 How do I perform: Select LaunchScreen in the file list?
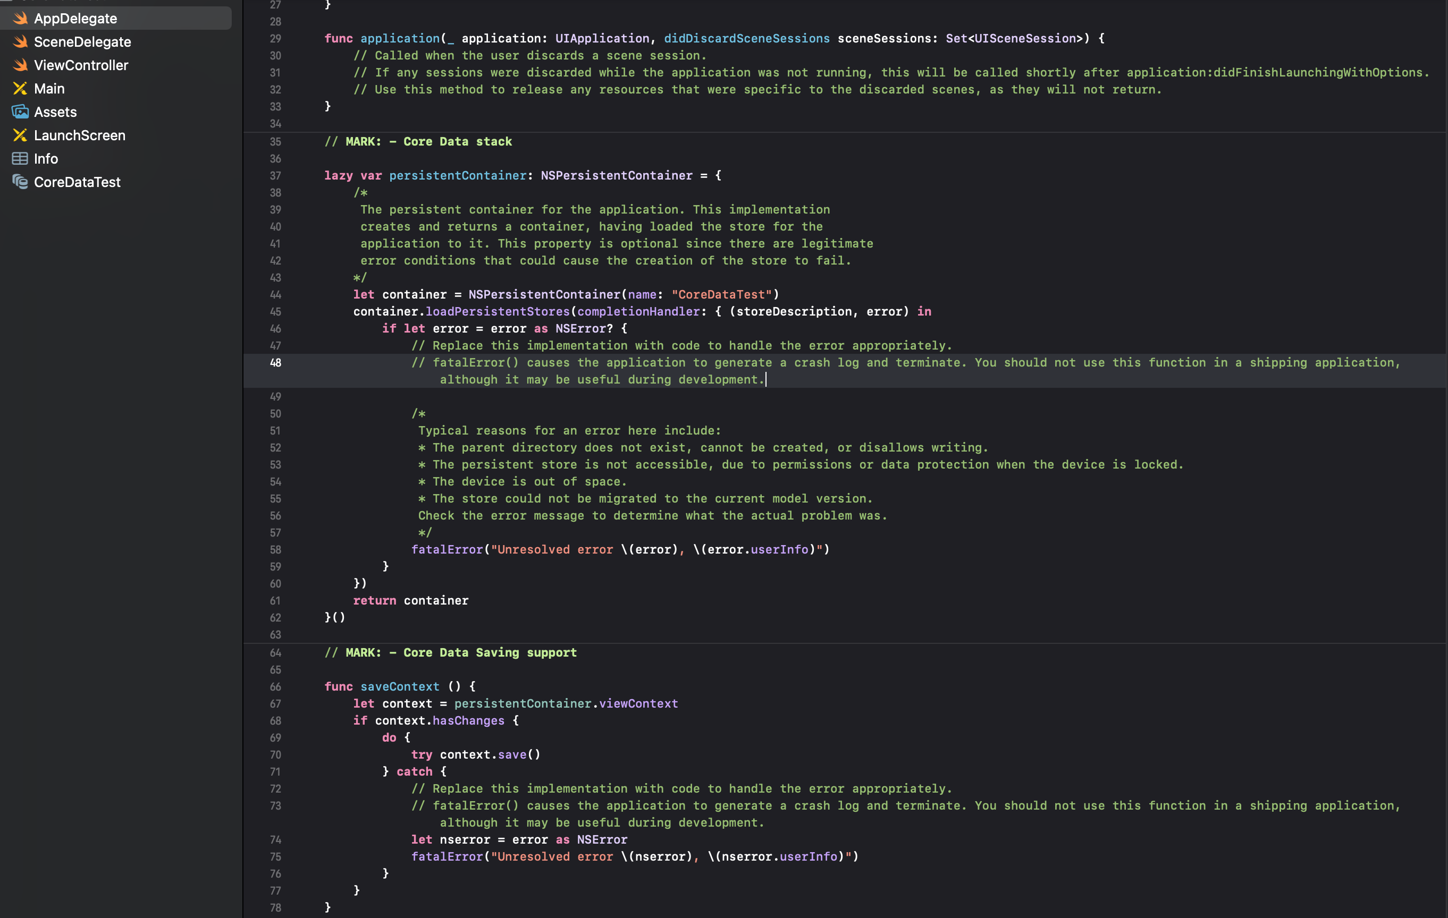tap(116, 136)
